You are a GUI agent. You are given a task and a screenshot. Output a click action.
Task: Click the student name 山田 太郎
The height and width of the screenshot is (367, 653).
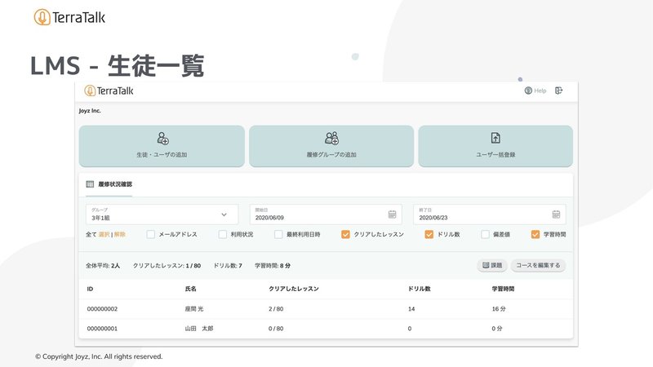click(199, 329)
